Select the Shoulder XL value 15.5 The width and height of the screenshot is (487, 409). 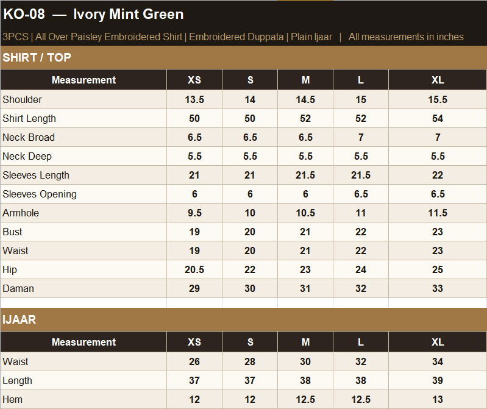(438, 99)
